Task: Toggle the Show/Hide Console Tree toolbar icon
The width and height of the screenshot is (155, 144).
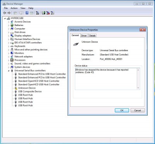Action: [x=15, y=13]
